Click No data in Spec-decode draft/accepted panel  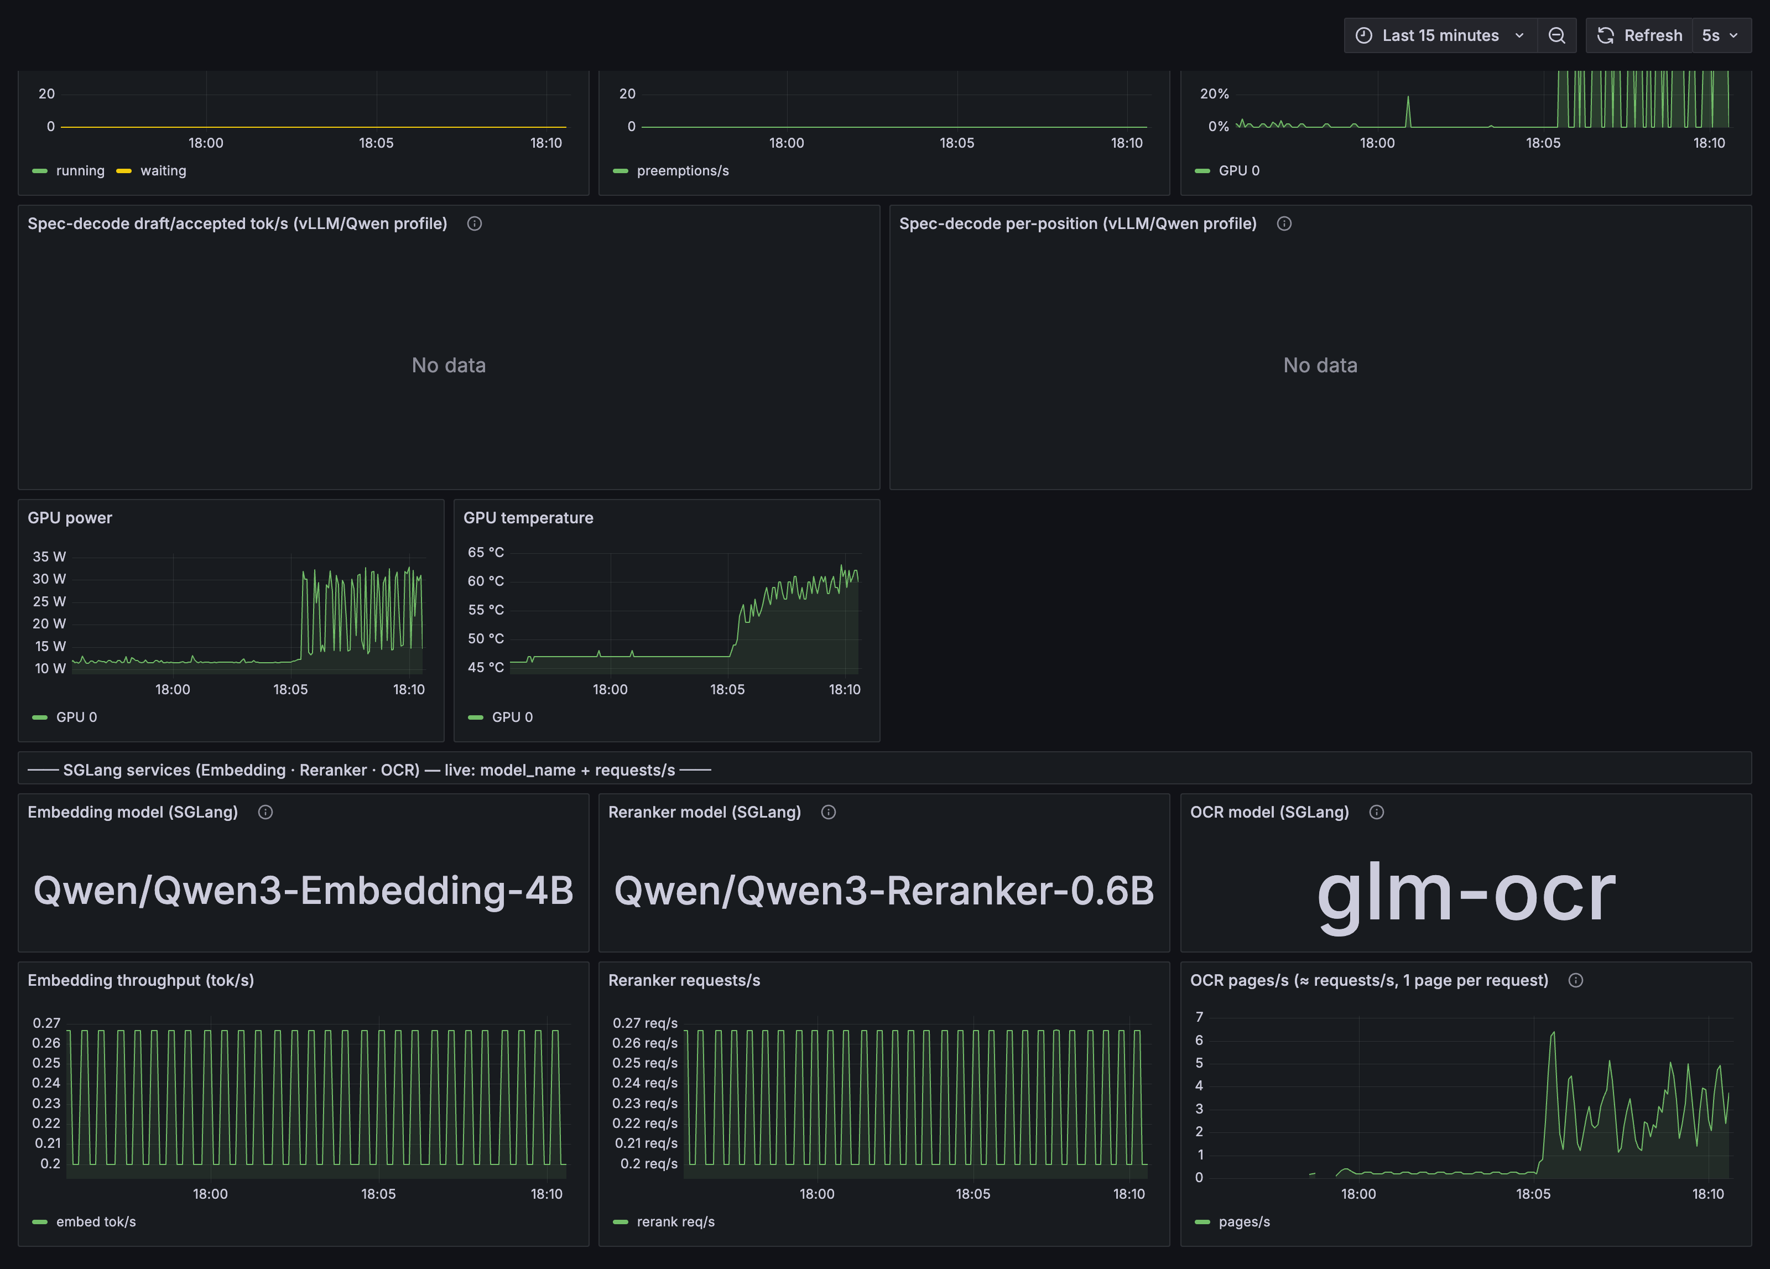coord(449,365)
